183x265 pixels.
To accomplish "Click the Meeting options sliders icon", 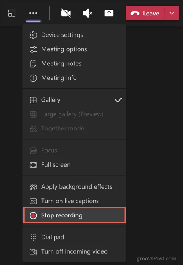I will pos(33,49).
